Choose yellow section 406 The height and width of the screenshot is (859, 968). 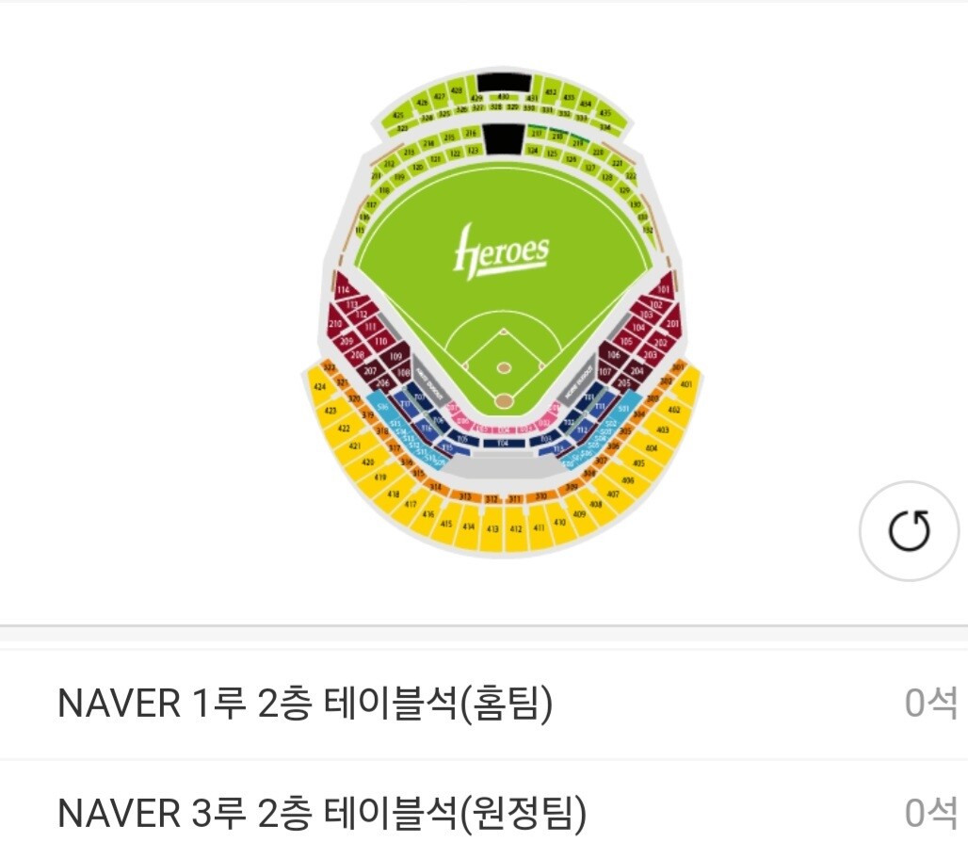tap(628, 479)
